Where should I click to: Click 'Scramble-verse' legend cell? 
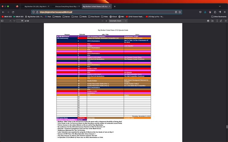pos(137,118)
